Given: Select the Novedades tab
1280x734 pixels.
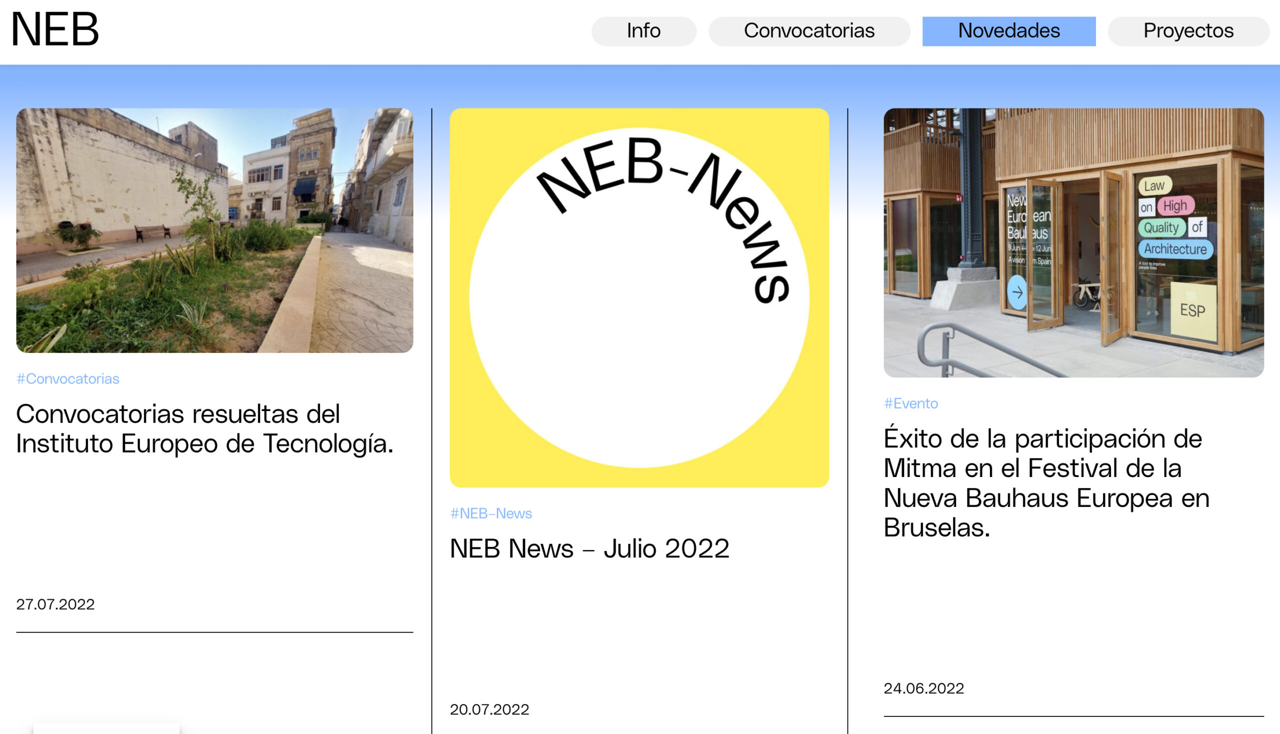Looking at the screenshot, I should 1008,31.
